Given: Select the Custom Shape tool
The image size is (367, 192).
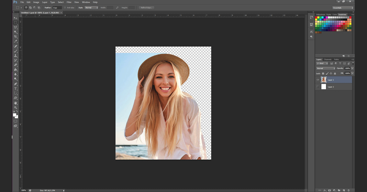Looking at the screenshot, I should (x=16, y=98).
